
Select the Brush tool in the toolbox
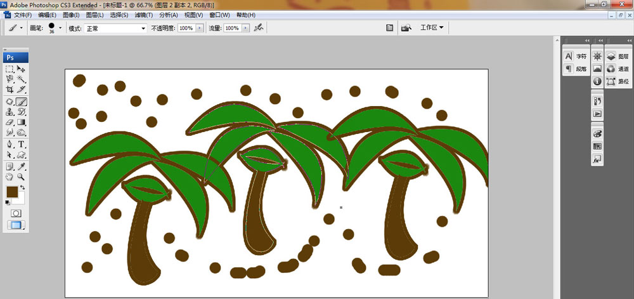click(21, 102)
